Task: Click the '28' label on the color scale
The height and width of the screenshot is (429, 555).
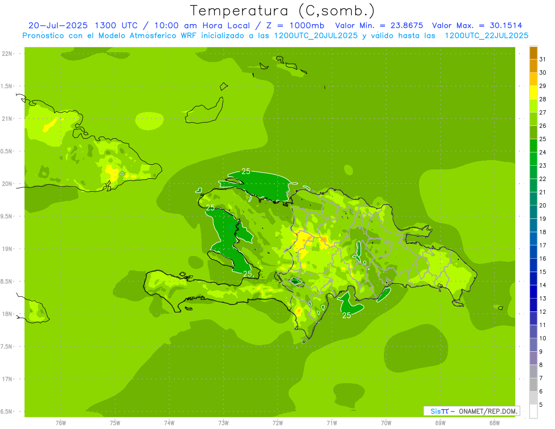Action: 543,99
